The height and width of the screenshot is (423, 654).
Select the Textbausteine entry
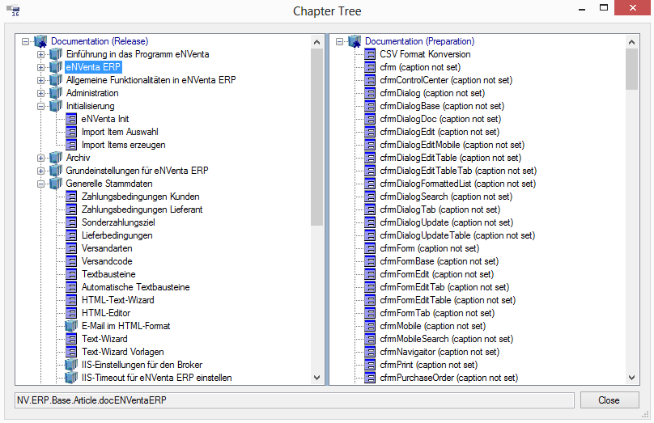[108, 274]
